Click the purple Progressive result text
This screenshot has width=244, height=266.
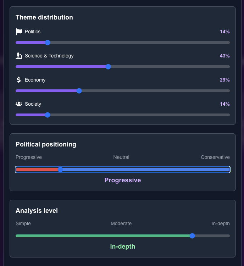coord(123,180)
